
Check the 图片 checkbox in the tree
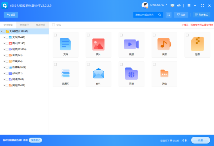(7, 43)
